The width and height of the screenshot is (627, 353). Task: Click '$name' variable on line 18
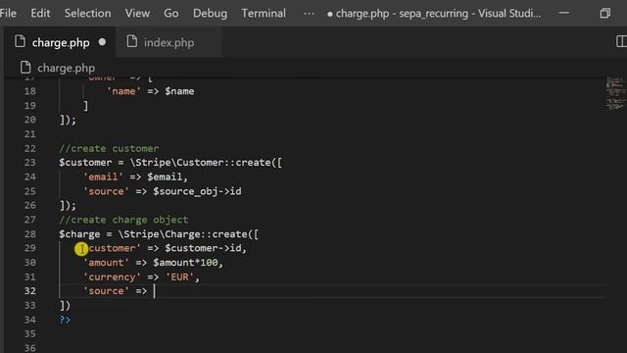click(179, 91)
